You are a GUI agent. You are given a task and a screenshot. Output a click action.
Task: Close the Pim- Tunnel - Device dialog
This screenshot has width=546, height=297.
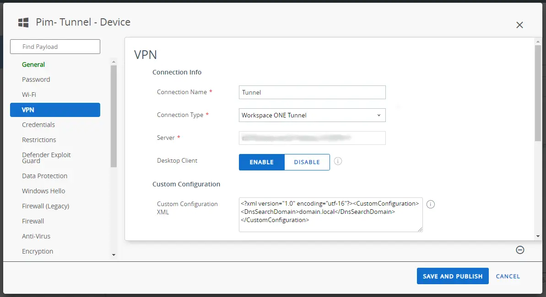click(x=519, y=25)
